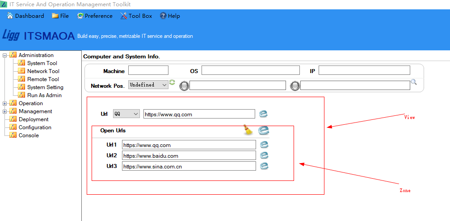Open browser icon beside the QQ Url field
Viewport: 450px width, 221px height.
click(264, 114)
